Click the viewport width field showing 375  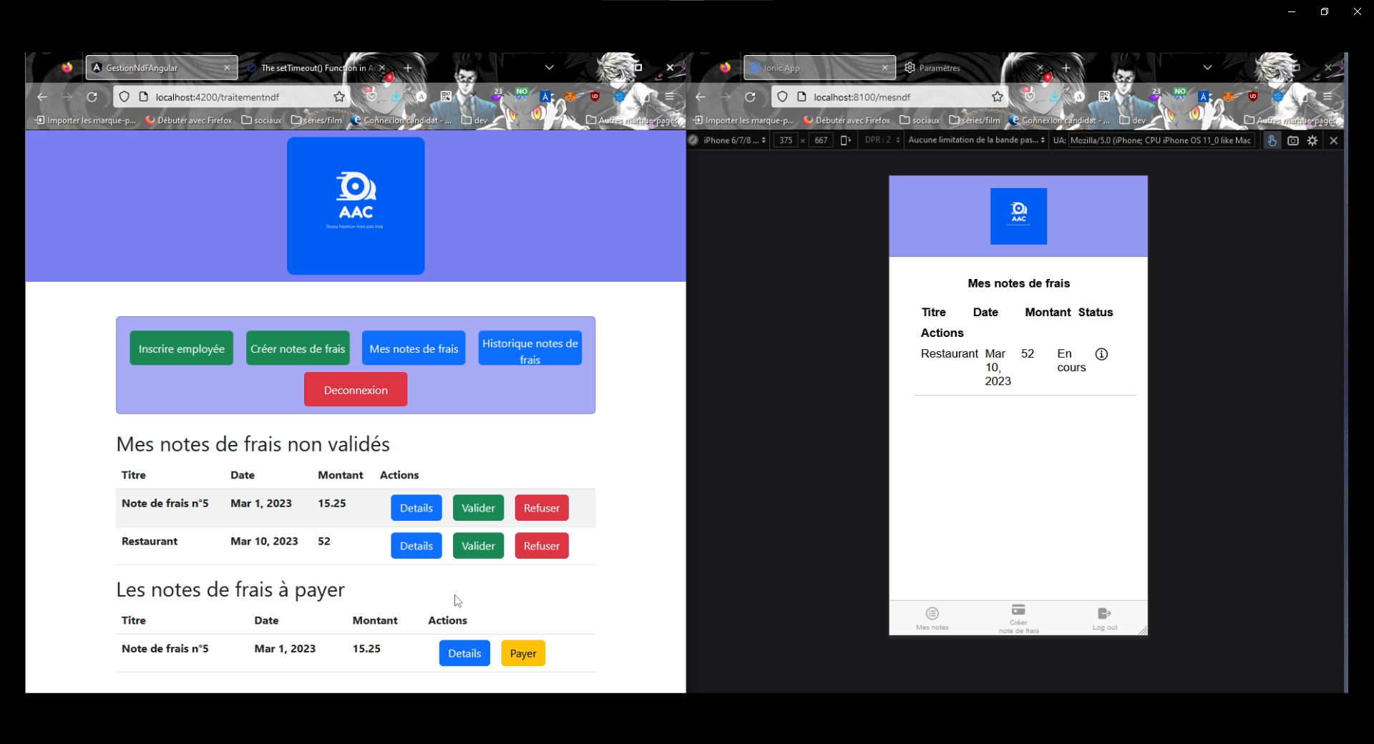coord(786,141)
